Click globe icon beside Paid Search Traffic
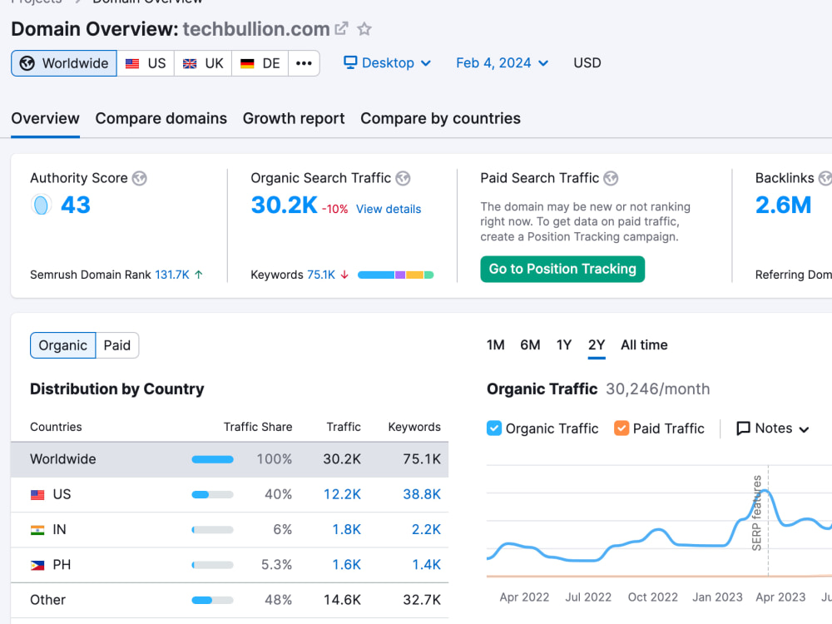Image resolution: width=832 pixels, height=624 pixels. tap(612, 178)
